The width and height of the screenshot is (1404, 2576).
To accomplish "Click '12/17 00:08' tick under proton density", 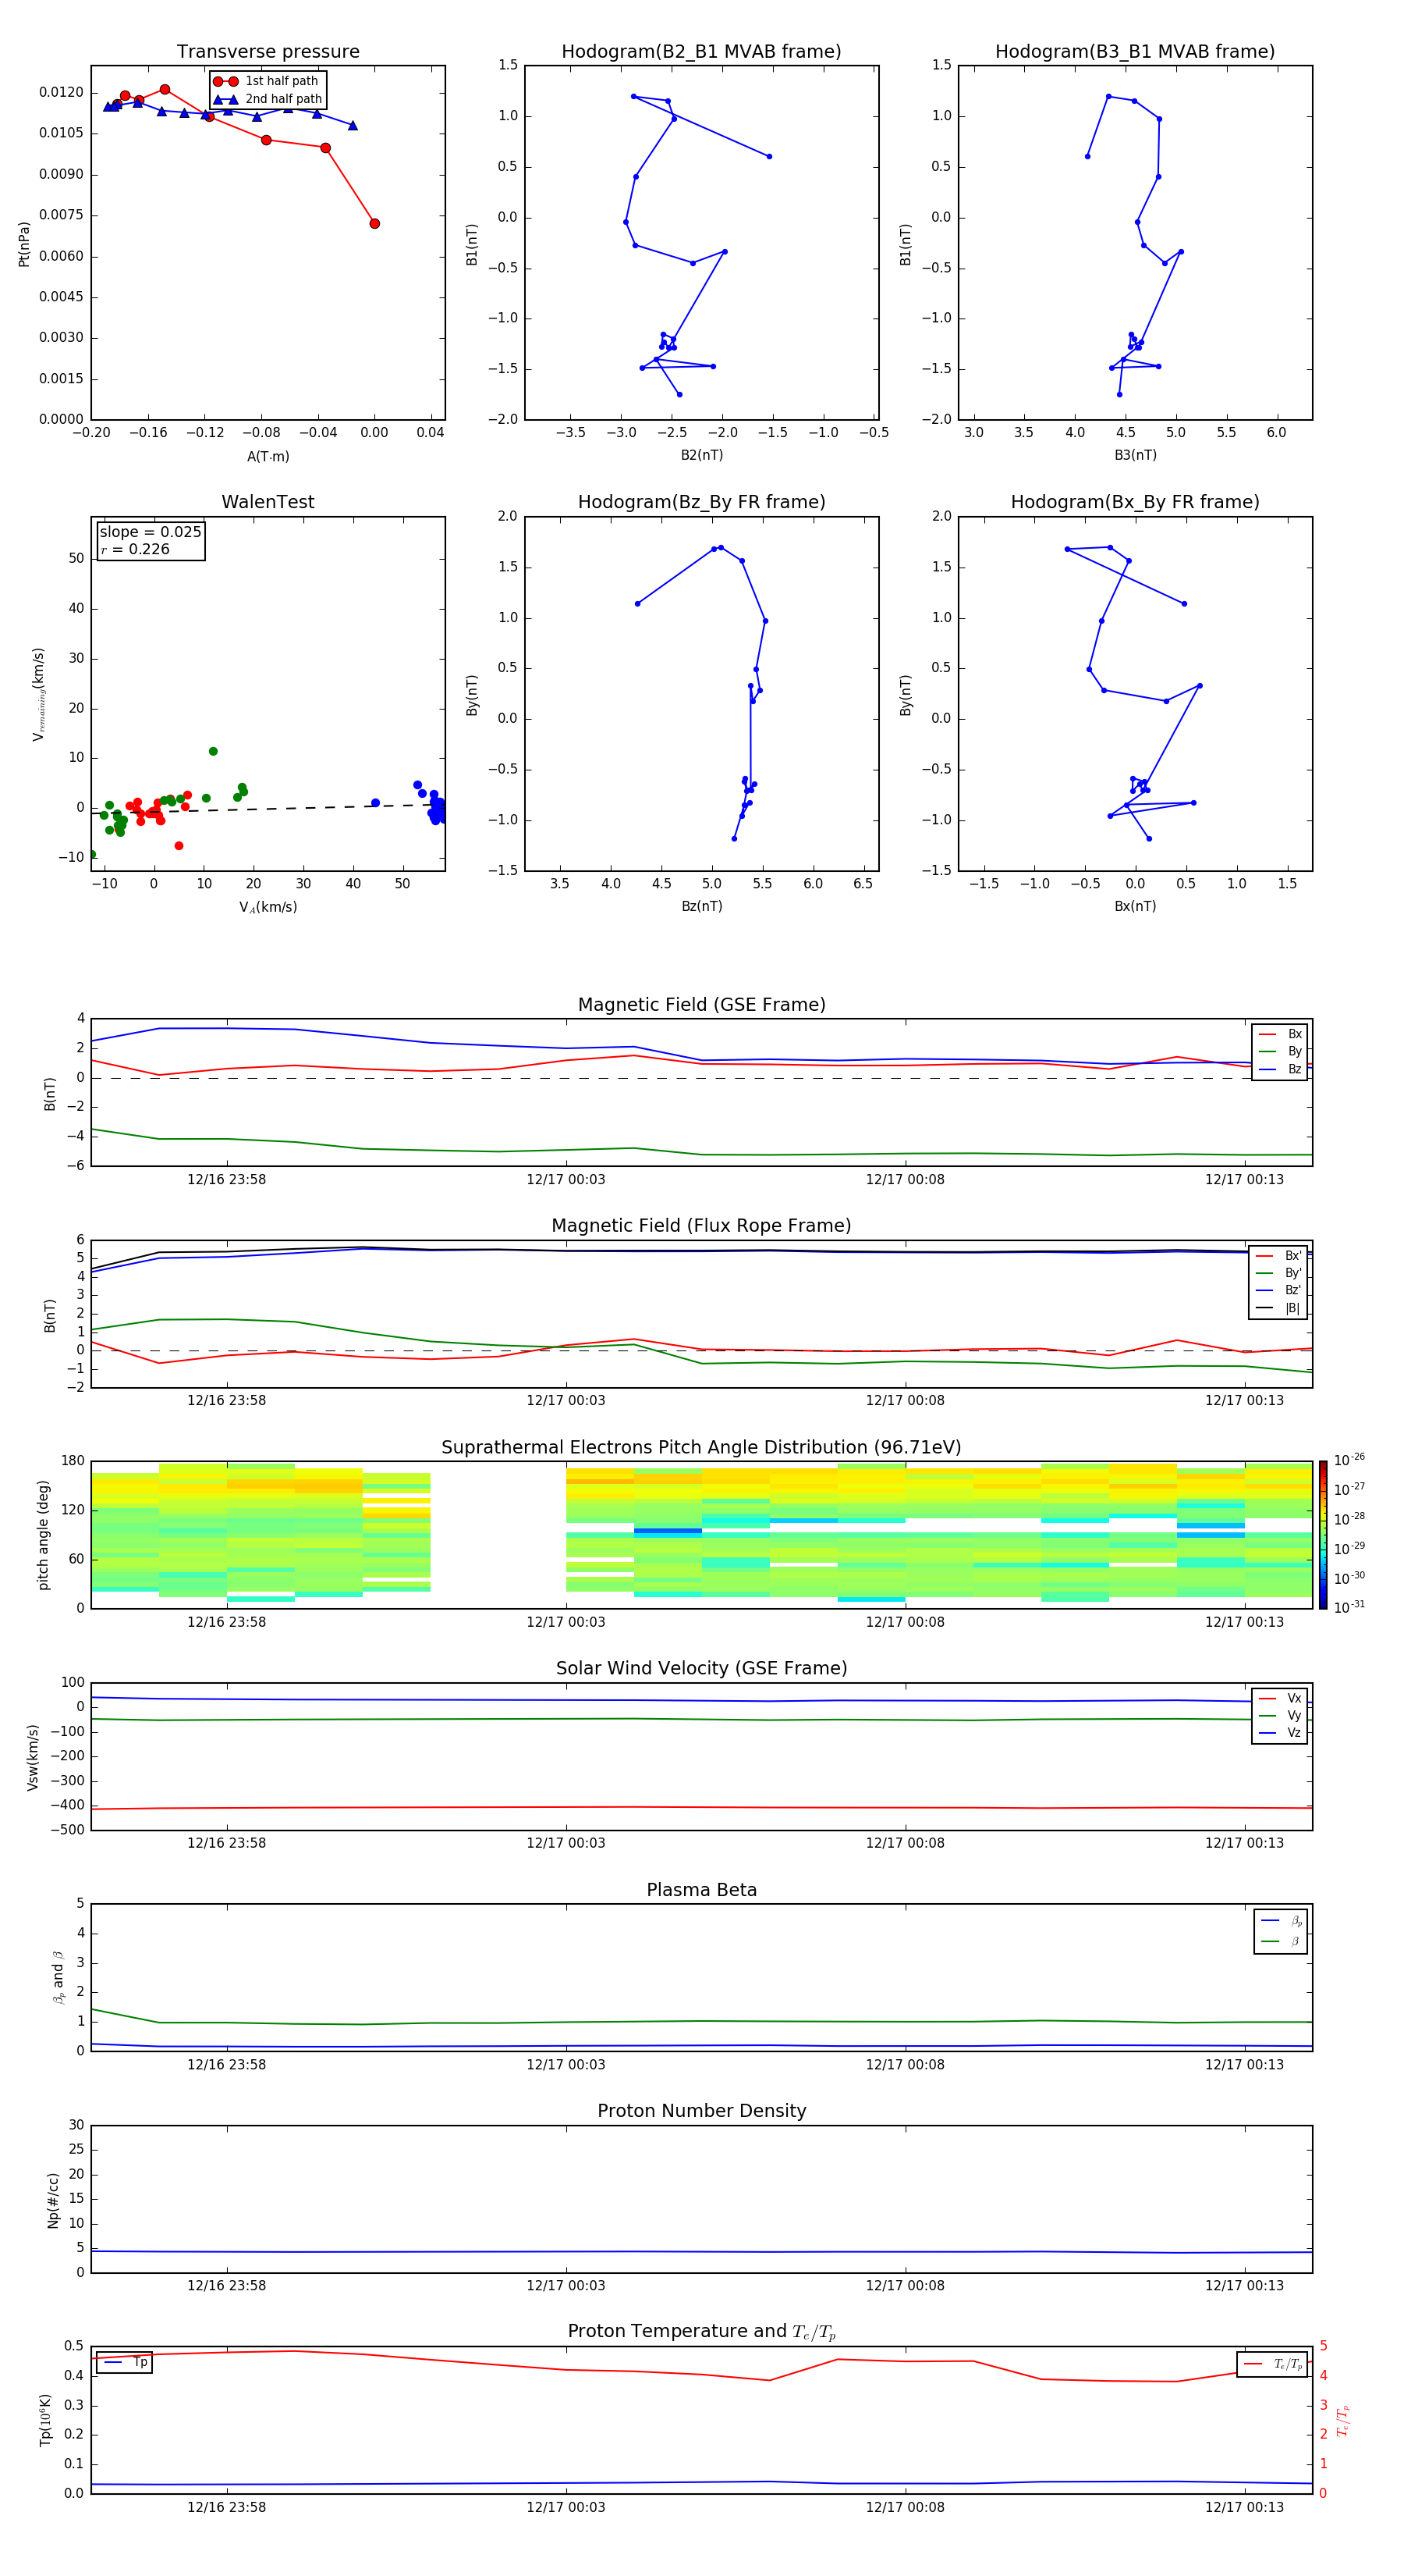I will pyautogui.click(x=904, y=2285).
